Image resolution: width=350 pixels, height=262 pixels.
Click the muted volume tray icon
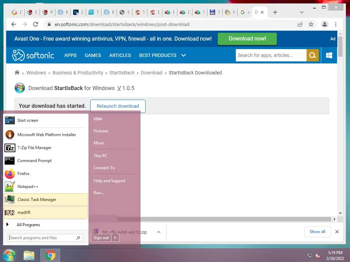click(318, 256)
